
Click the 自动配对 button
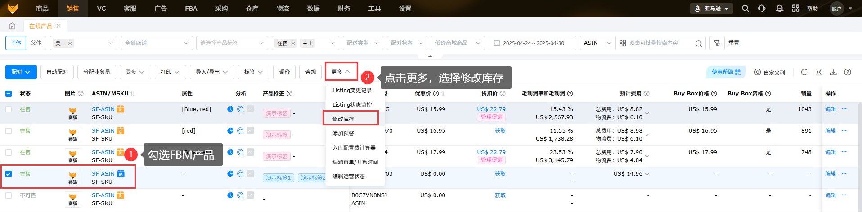tap(57, 72)
